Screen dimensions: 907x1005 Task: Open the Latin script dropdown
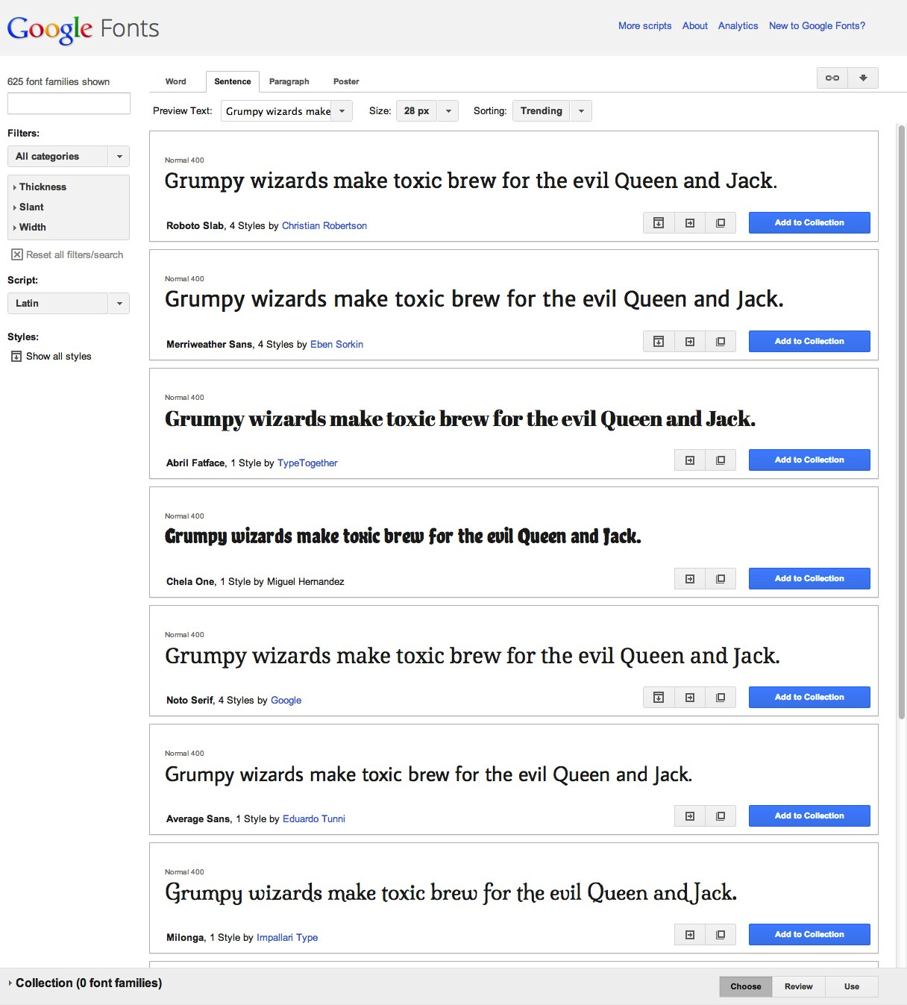69,303
